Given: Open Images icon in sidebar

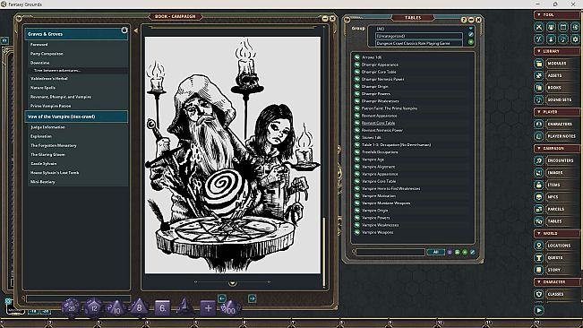Looking at the screenshot, I should pyautogui.click(x=539, y=173).
